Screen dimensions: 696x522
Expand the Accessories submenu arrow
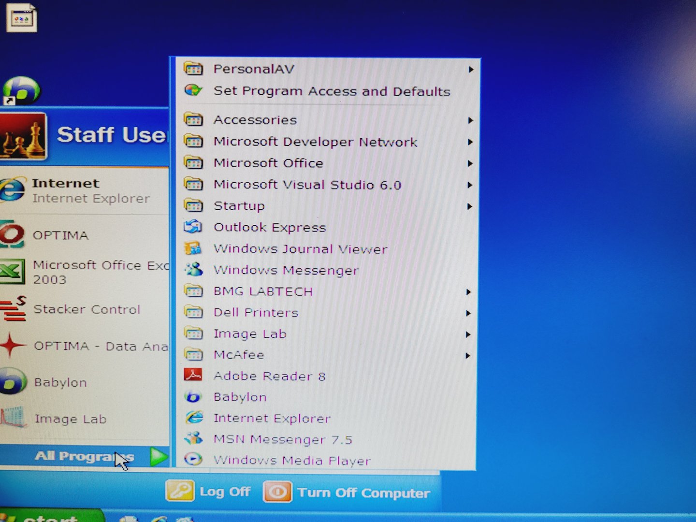click(x=470, y=120)
